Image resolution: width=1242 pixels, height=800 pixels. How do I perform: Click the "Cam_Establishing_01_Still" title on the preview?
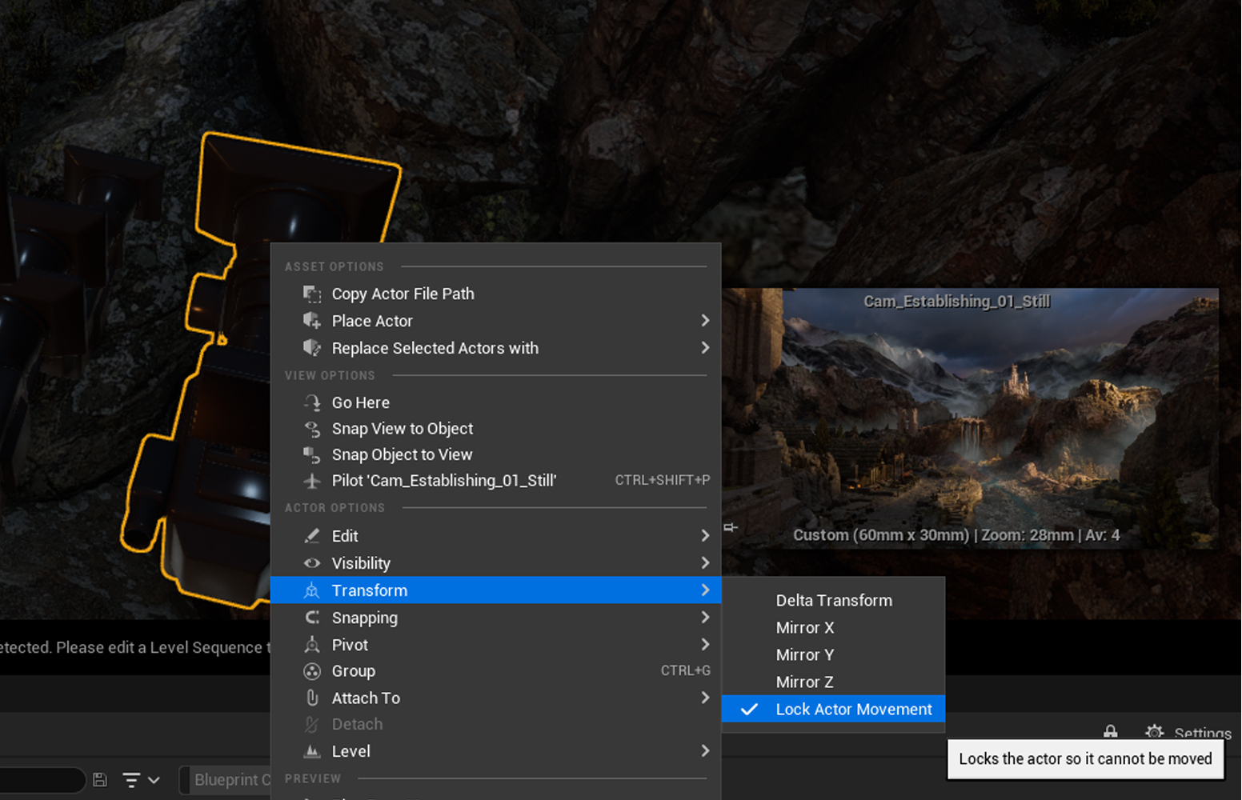(956, 302)
